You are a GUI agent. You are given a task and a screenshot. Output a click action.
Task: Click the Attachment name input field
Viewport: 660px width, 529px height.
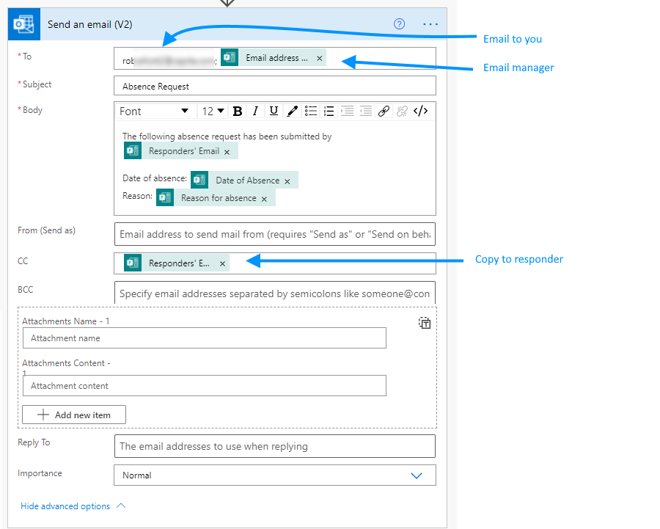pos(205,338)
